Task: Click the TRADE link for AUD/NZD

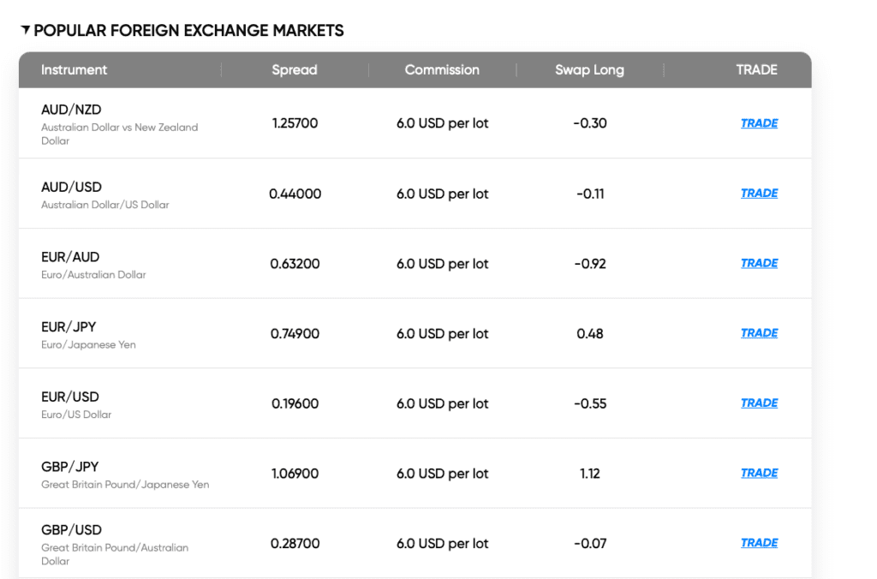Action: (x=759, y=123)
